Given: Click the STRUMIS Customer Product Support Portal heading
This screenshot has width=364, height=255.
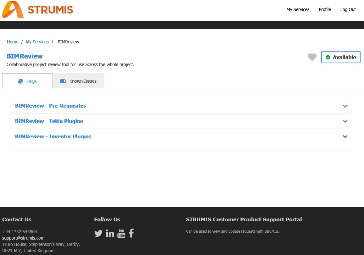Looking at the screenshot, I should point(244,219).
